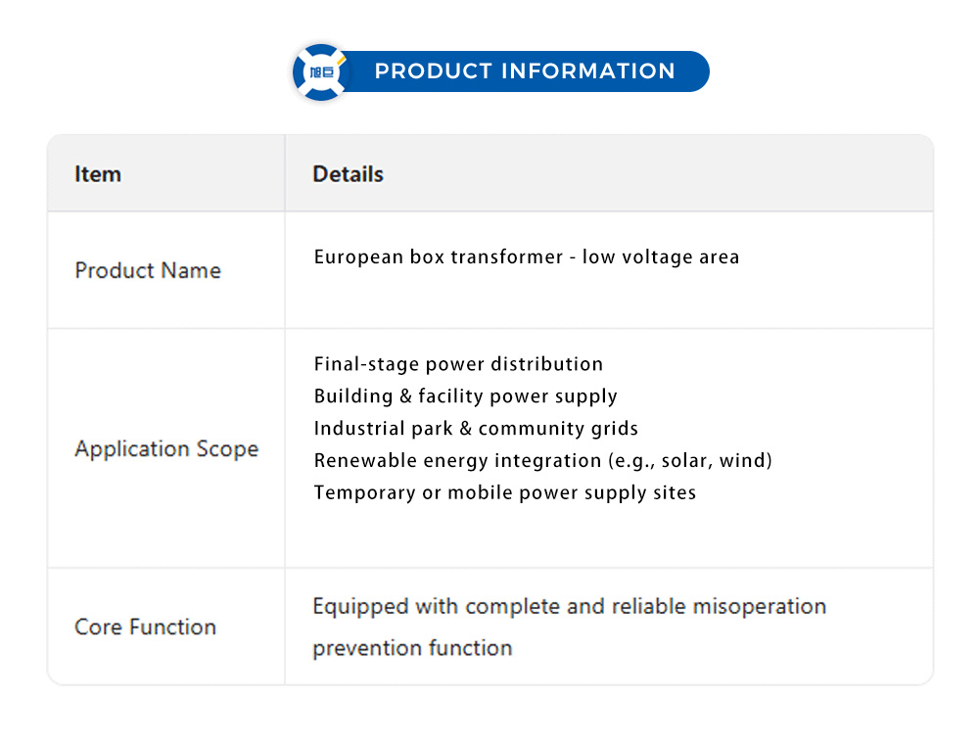Viewport: 979px width, 744px height.
Task: Click 'Building & facility power supply' line
Action: pos(465,396)
